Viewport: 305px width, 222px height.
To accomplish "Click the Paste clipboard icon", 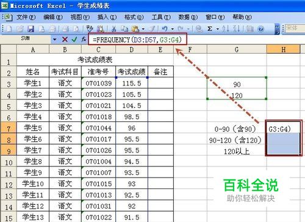I will pos(135,29).
